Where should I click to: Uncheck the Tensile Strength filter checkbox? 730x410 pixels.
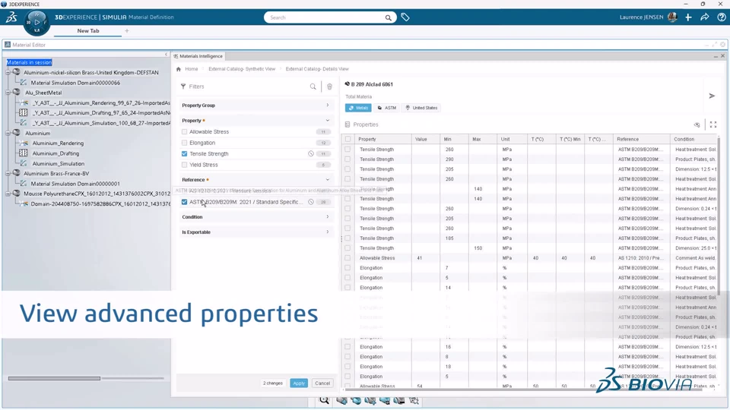click(184, 154)
